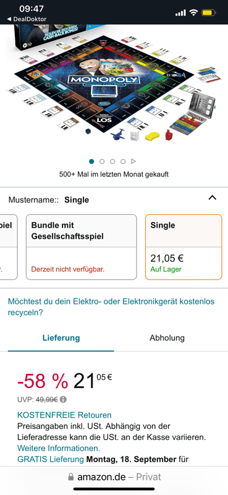This screenshot has width=228, height=495.
Task: Collapse the Mustername section chevron
Action: 213,198
